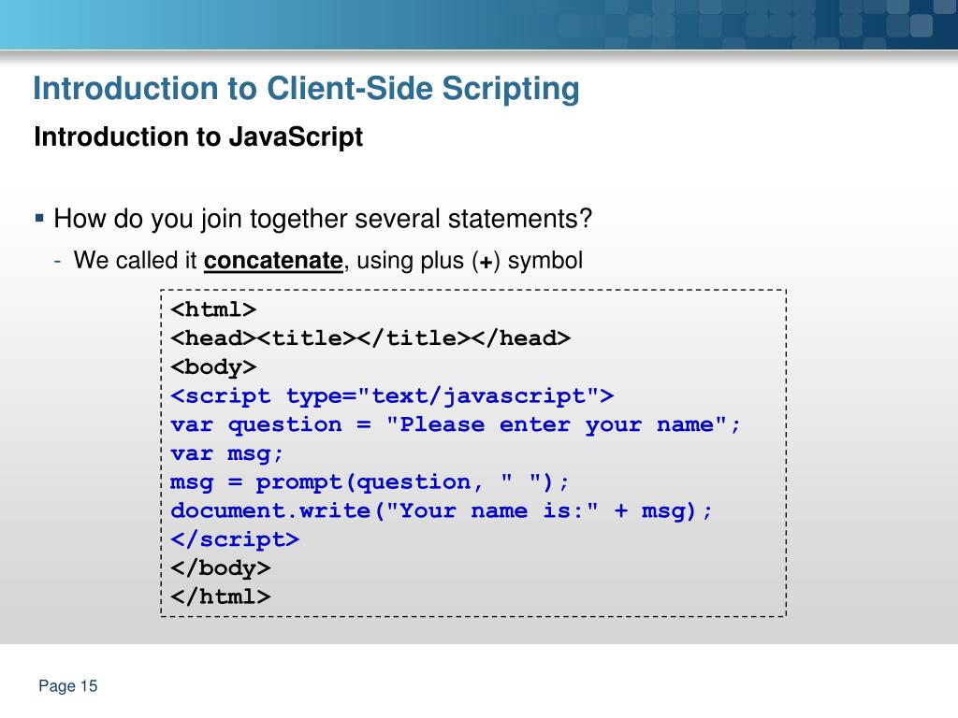
Task: Click the '</body>' closing tag line
Action: point(221,567)
